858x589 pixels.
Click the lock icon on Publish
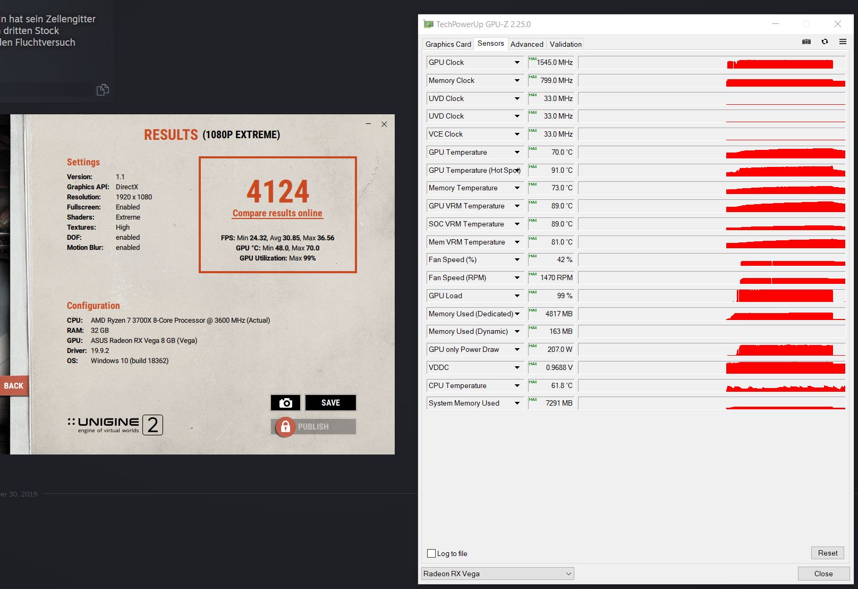285,427
